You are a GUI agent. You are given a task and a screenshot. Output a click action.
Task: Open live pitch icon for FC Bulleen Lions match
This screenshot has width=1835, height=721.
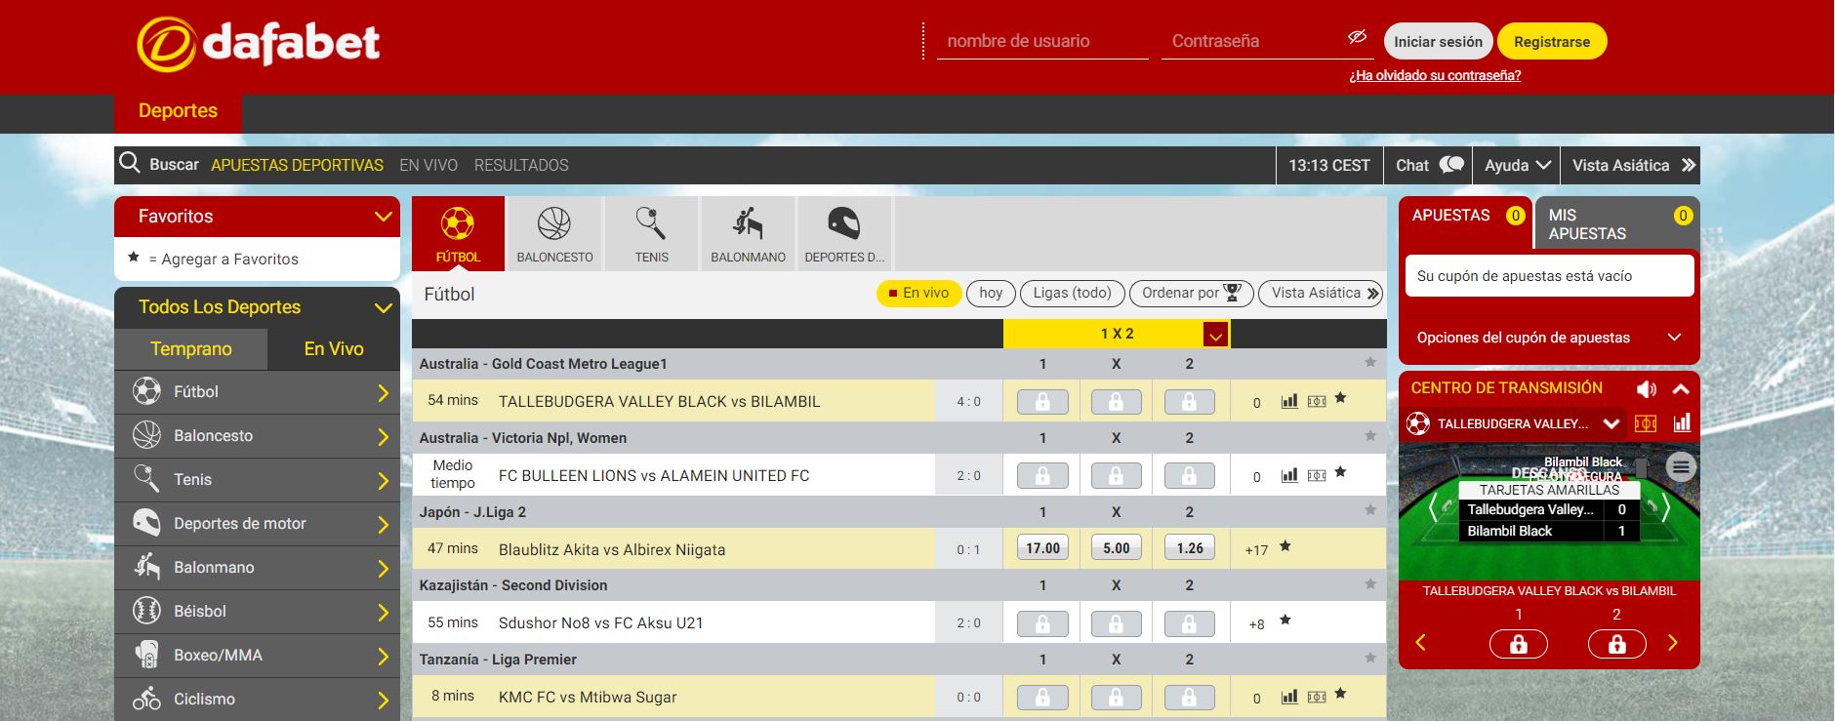coord(1317,475)
